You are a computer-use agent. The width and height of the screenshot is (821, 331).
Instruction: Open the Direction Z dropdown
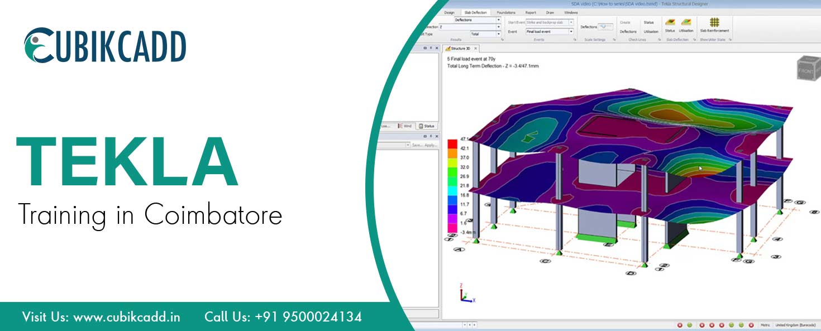coord(498,27)
